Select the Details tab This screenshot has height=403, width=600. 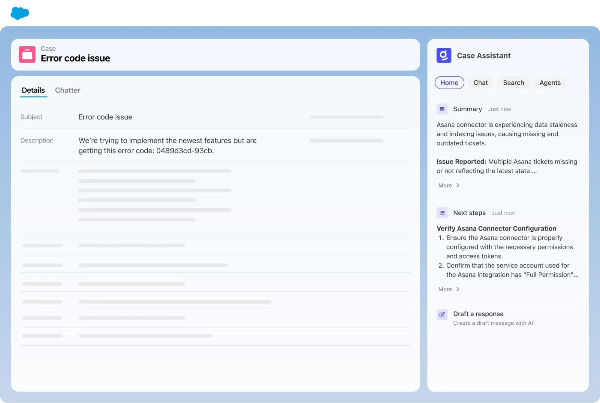pyautogui.click(x=33, y=90)
